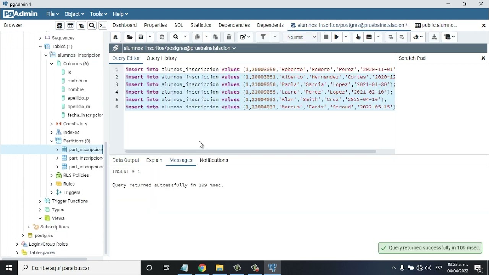Image resolution: width=489 pixels, height=275 pixels.
Task: Switch to the Notifications tab
Action: click(214, 160)
